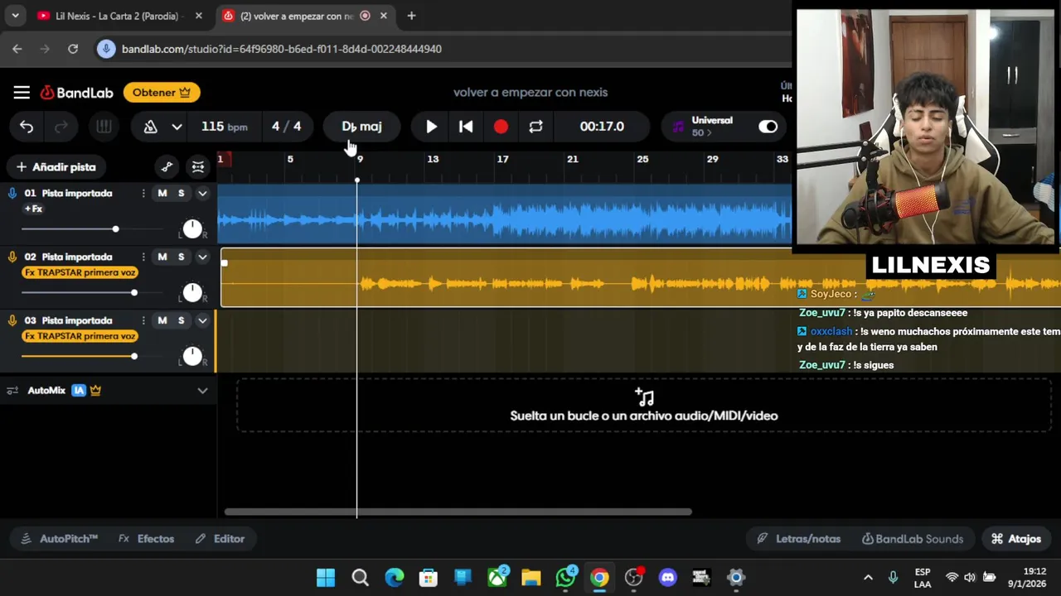1061x596 pixels.
Task: Open the D♭ maj key selector
Action: click(362, 127)
